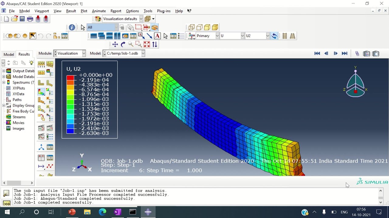Open the Result menu
Image resolution: width=389 pixels, height=218 pixels.
(71, 11)
